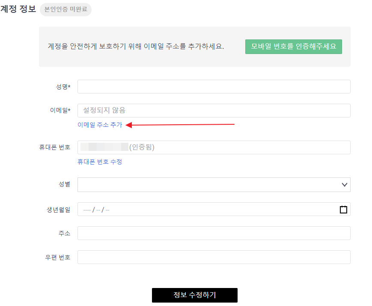Click the 본인인증 미완료 badge
The height and width of the screenshot is (306, 372).
65,9
